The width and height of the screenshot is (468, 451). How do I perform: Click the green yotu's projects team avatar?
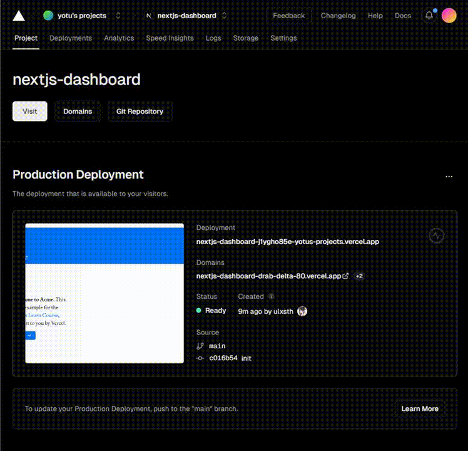point(48,16)
